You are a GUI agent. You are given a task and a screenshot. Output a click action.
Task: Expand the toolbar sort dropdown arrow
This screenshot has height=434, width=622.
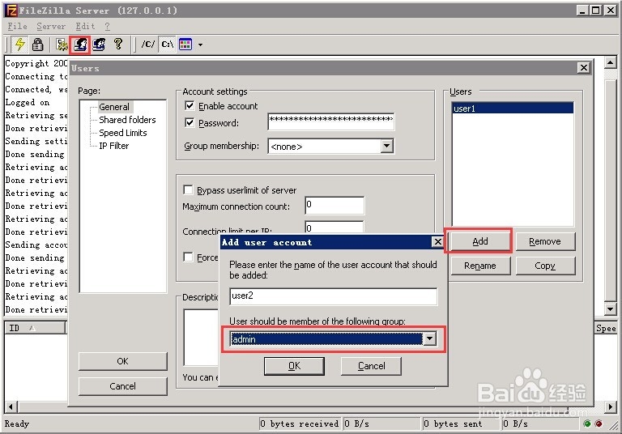tap(200, 45)
